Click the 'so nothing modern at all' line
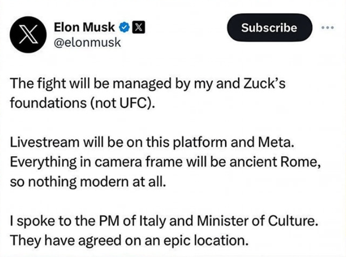Viewport: 346px width, 257px height. (88, 182)
